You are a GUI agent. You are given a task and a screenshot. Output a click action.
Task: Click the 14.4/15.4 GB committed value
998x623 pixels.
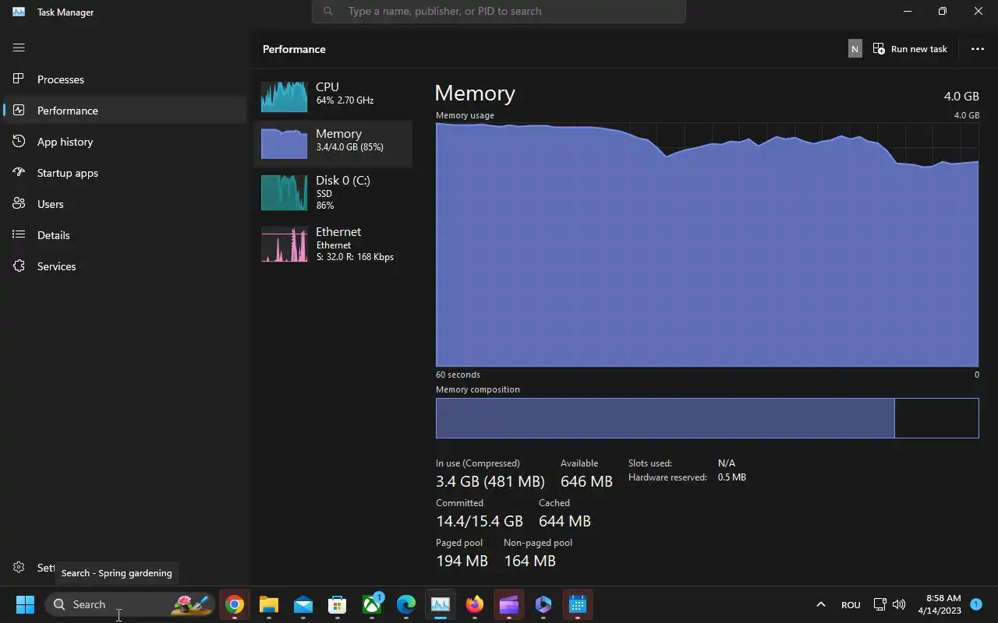pyautogui.click(x=480, y=521)
